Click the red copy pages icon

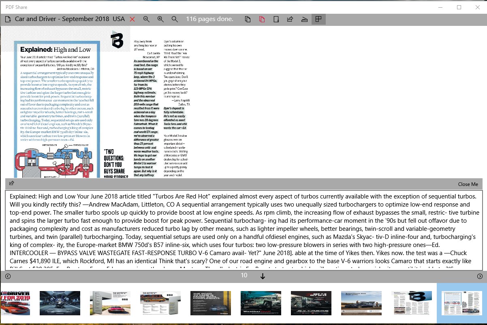coord(262,19)
